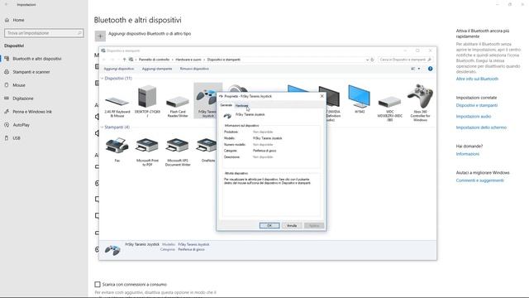Collapse the Dispositivi (11) group
The image size is (529, 298).
102,79
